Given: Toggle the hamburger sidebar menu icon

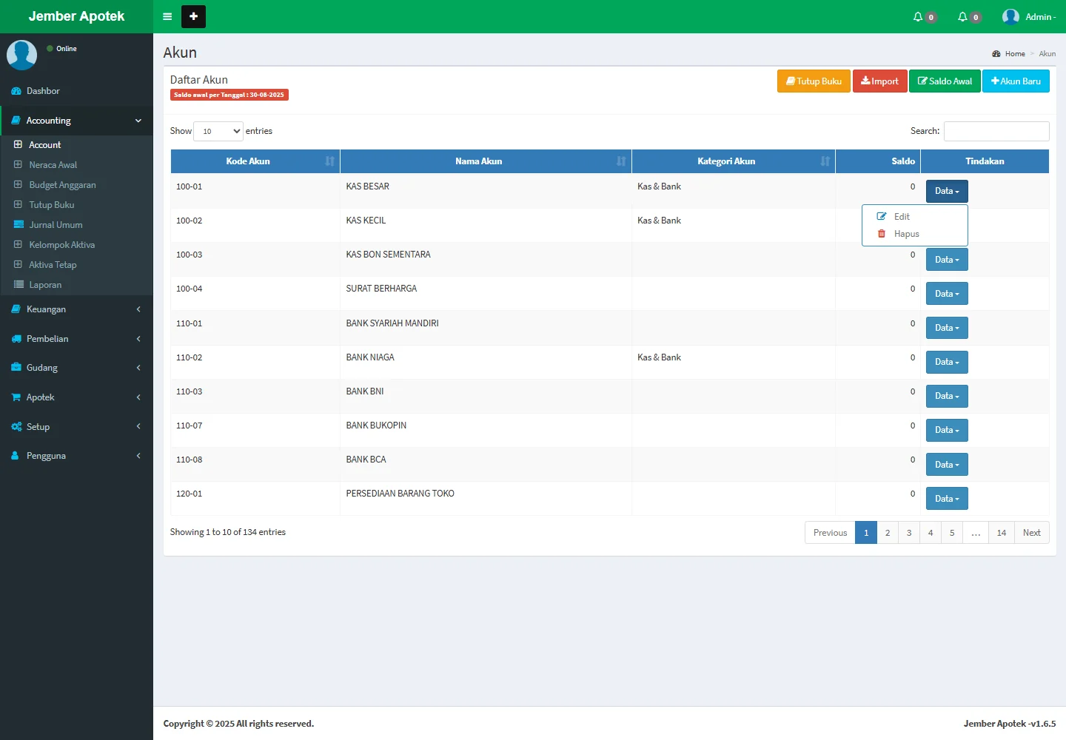Looking at the screenshot, I should [167, 16].
